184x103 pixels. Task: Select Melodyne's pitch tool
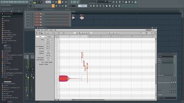(x=82, y=33)
